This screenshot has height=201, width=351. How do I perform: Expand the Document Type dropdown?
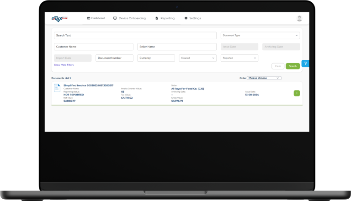[x=260, y=35]
